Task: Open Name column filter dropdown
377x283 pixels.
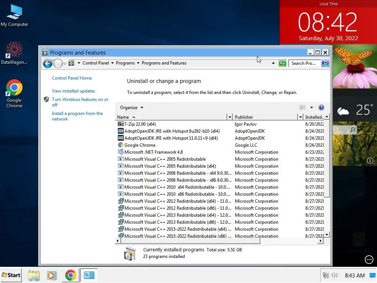Action: (x=230, y=117)
